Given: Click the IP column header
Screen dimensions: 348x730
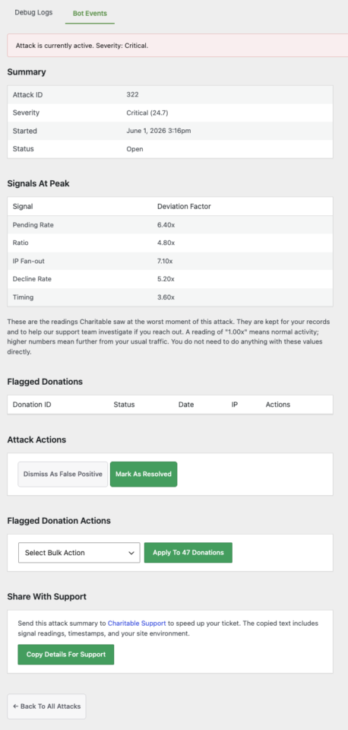Looking at the screenshot, I should [x=235, y=405].
